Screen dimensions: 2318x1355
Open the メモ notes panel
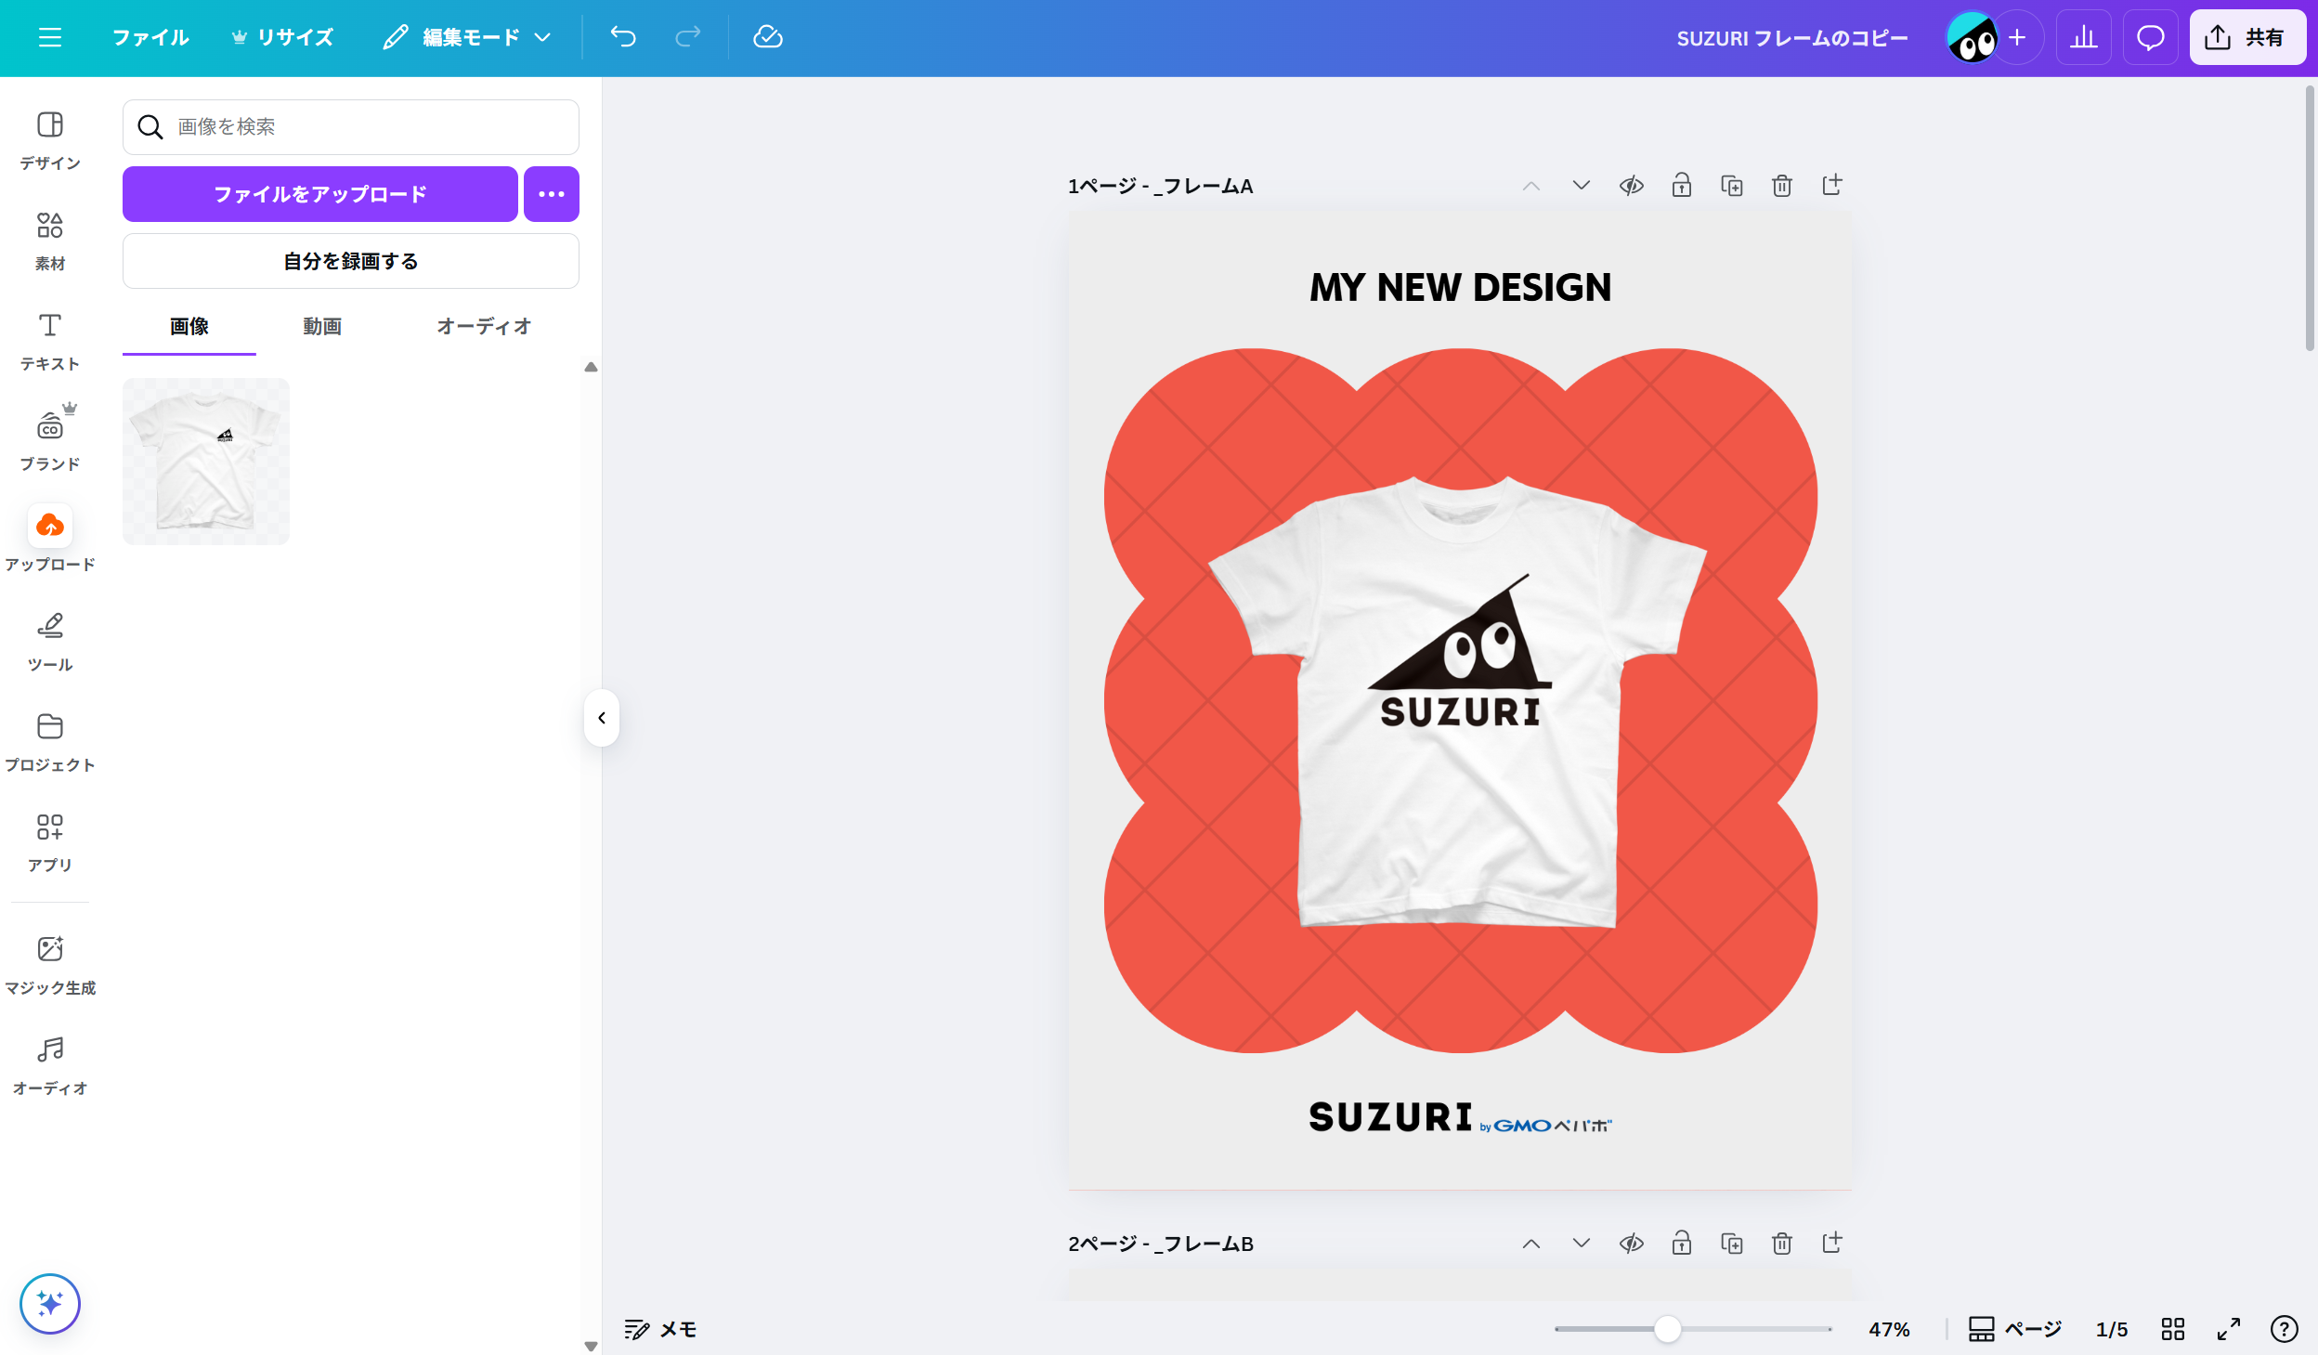(660, 1330)
